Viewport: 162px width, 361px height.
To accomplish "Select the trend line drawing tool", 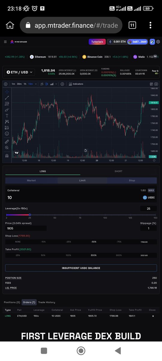I will (7, 98).
